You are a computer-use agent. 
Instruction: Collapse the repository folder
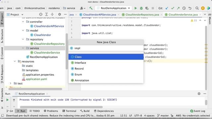[23, 39]
